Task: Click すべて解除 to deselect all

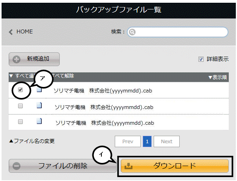Action: point(63,76)
